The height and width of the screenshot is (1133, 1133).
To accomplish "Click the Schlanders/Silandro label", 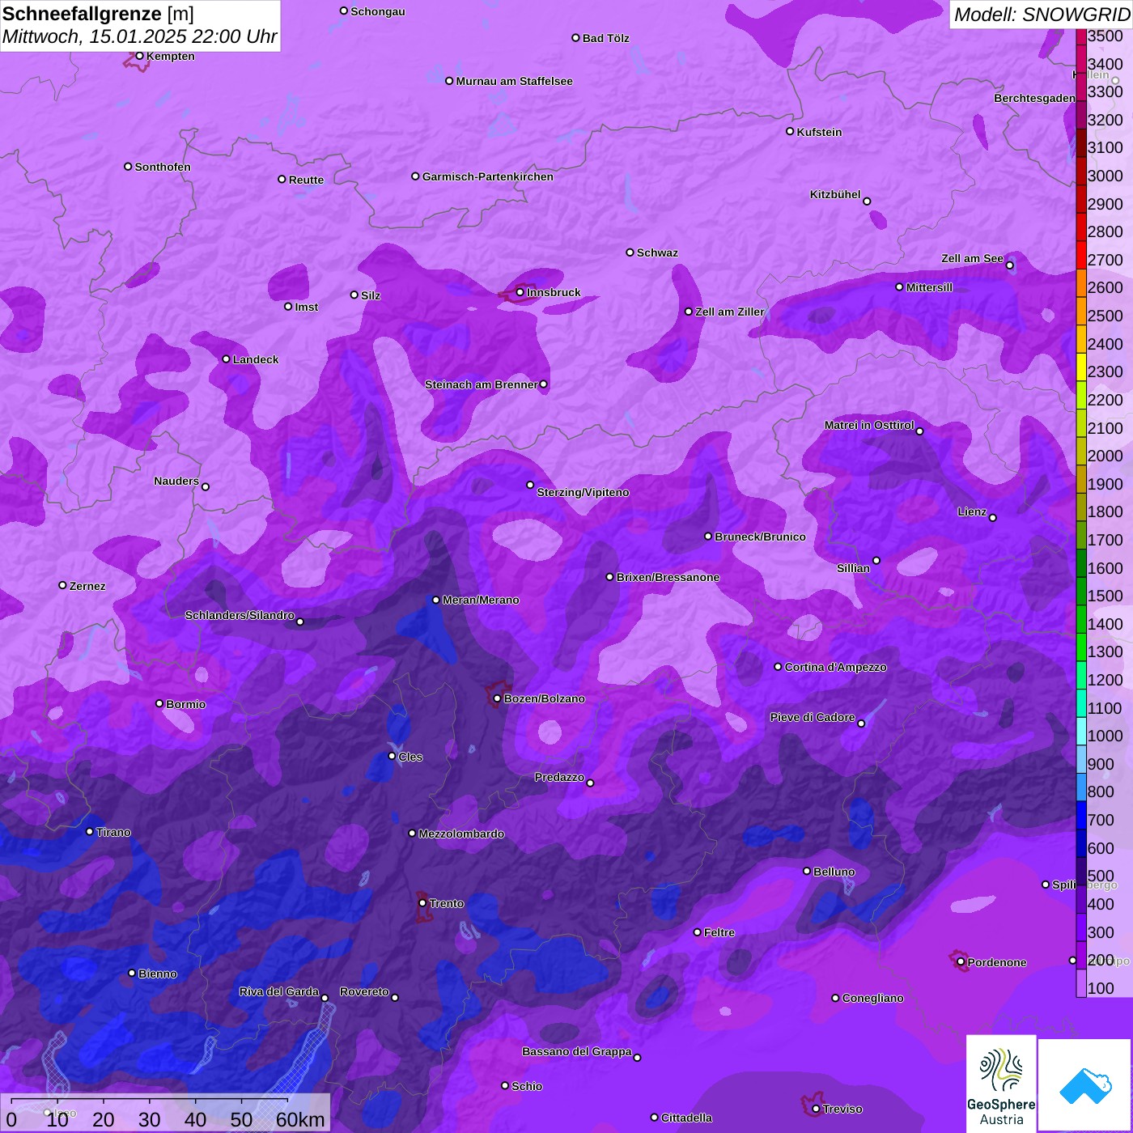I will click(240, 615).
